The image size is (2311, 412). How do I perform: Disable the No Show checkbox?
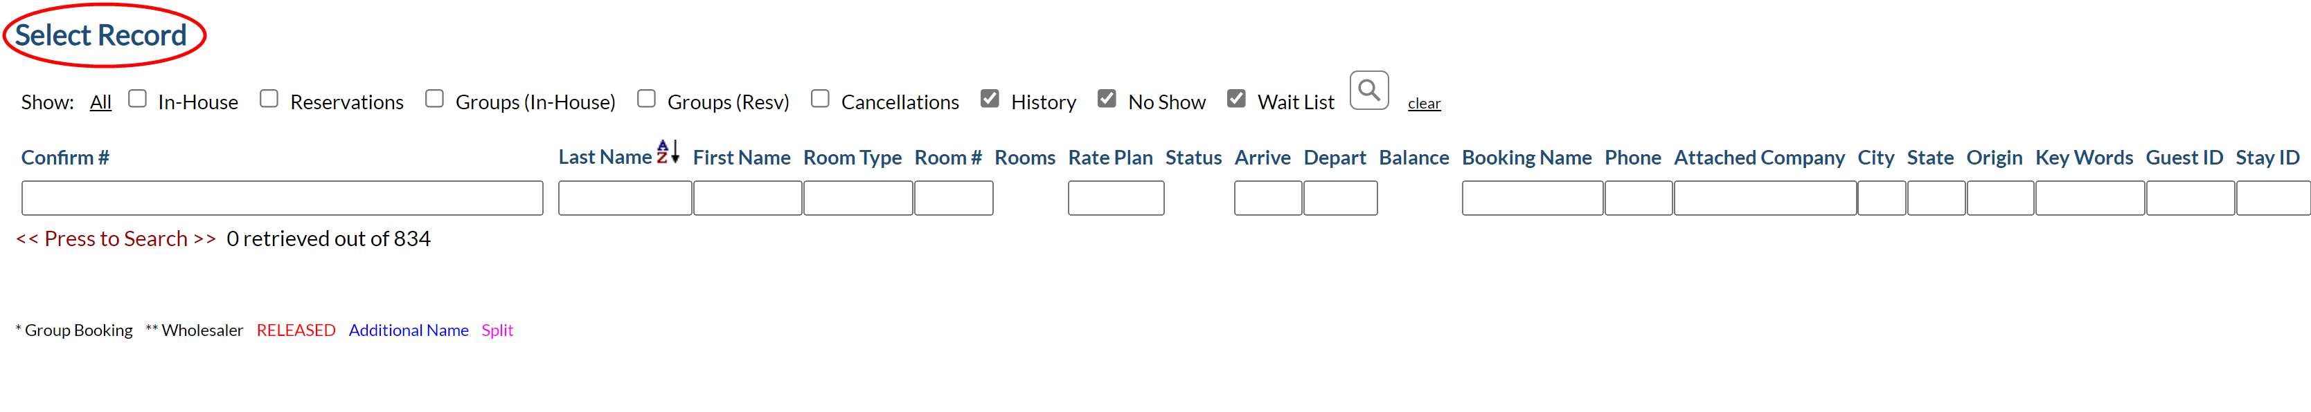point(1107,99)
